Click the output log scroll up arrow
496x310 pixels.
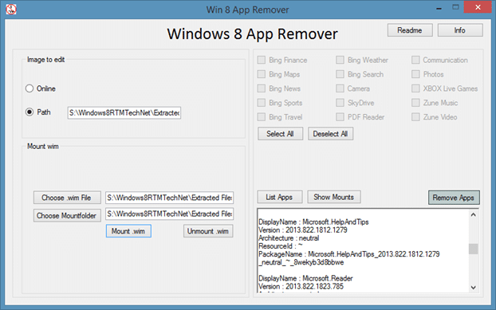click(473, 215)
